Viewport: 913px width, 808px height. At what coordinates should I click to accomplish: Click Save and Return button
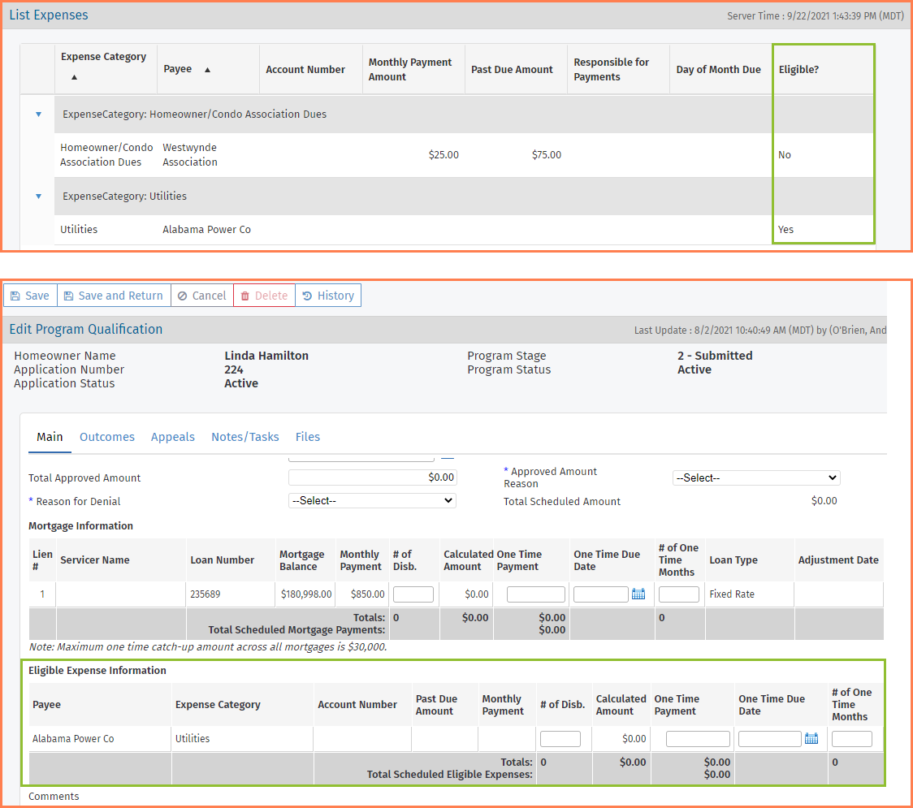click(114, 296)
